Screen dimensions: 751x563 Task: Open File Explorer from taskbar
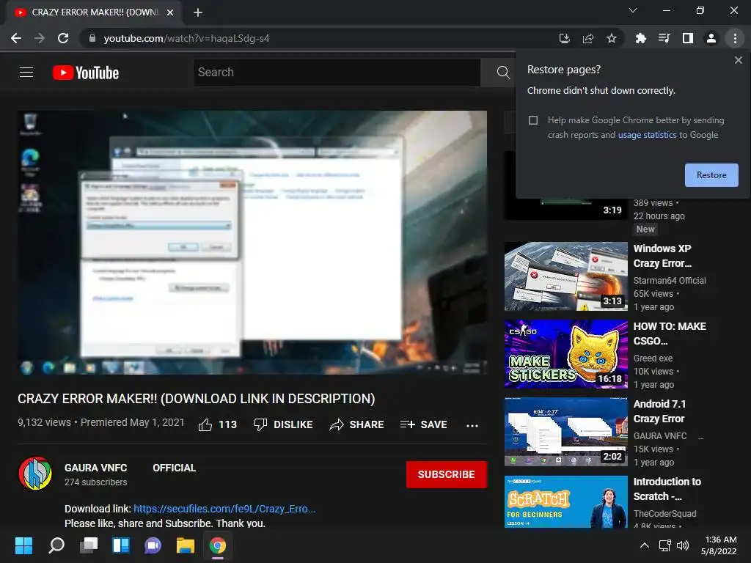[186, 545]
